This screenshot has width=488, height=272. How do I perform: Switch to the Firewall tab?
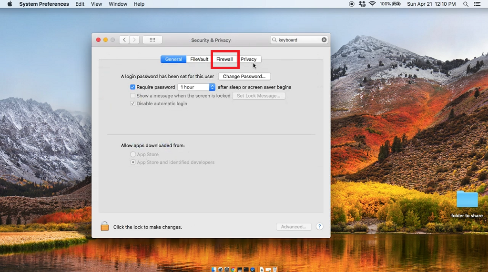click(224, 59)
